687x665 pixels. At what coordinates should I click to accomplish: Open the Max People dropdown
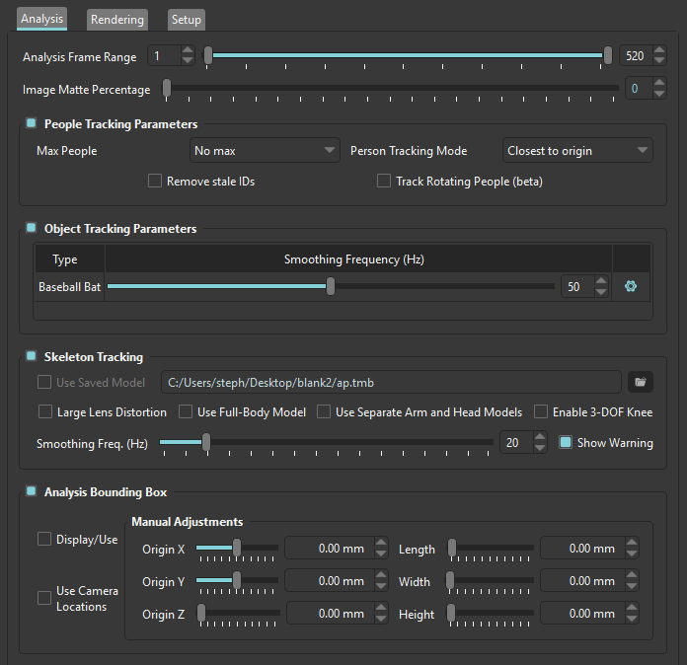click(x=266, y=151)
